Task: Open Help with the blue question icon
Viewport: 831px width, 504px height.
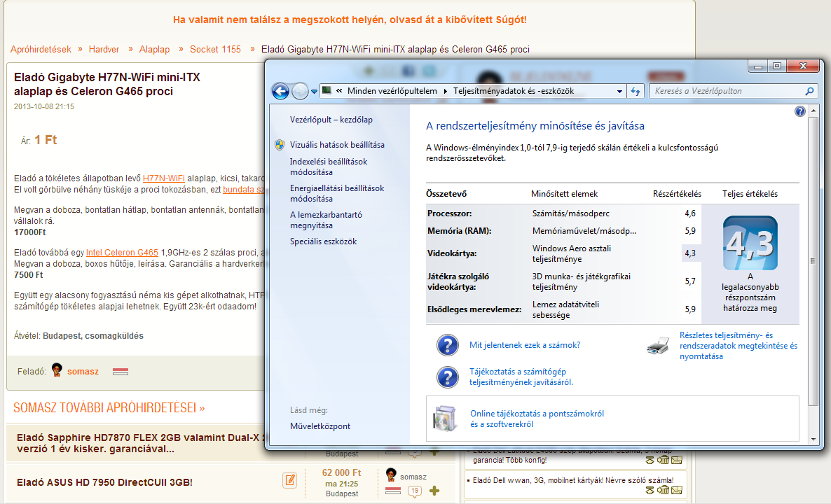Action: (x=800, y=111)
